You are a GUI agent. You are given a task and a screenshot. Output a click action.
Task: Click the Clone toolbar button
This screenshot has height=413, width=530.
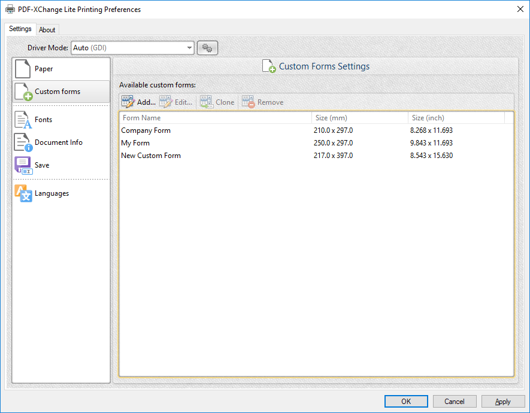(217, 102)
